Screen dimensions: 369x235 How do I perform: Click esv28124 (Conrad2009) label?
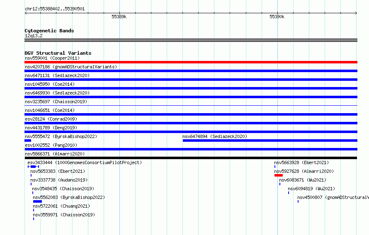coord(51,119)
